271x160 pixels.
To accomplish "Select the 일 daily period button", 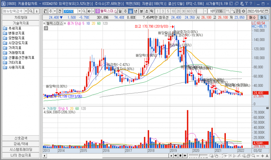I will [x=120, y=11].
